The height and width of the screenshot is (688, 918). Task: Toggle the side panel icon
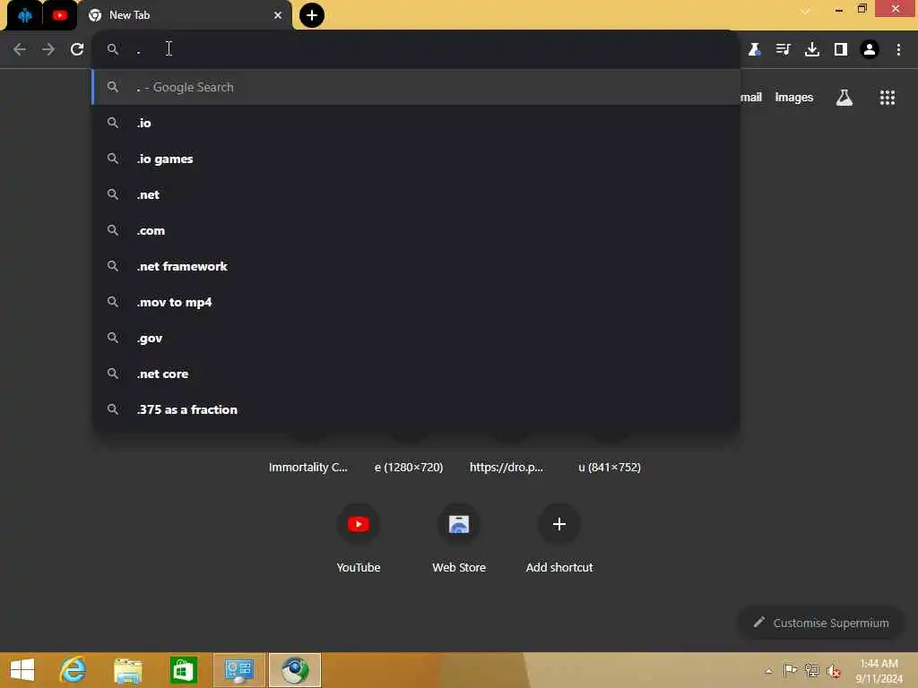click(x=841, y=49)
